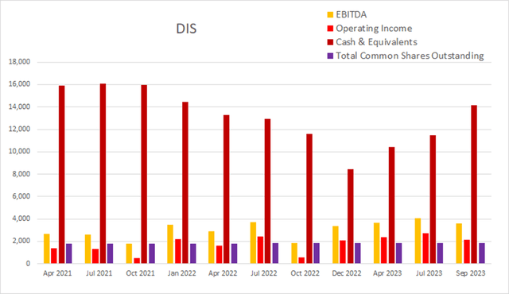Image resolution: width=509 pixels, height=294 pixels.
Task: Click the Apr 2021 x-axis label
Action: [57, 273]
